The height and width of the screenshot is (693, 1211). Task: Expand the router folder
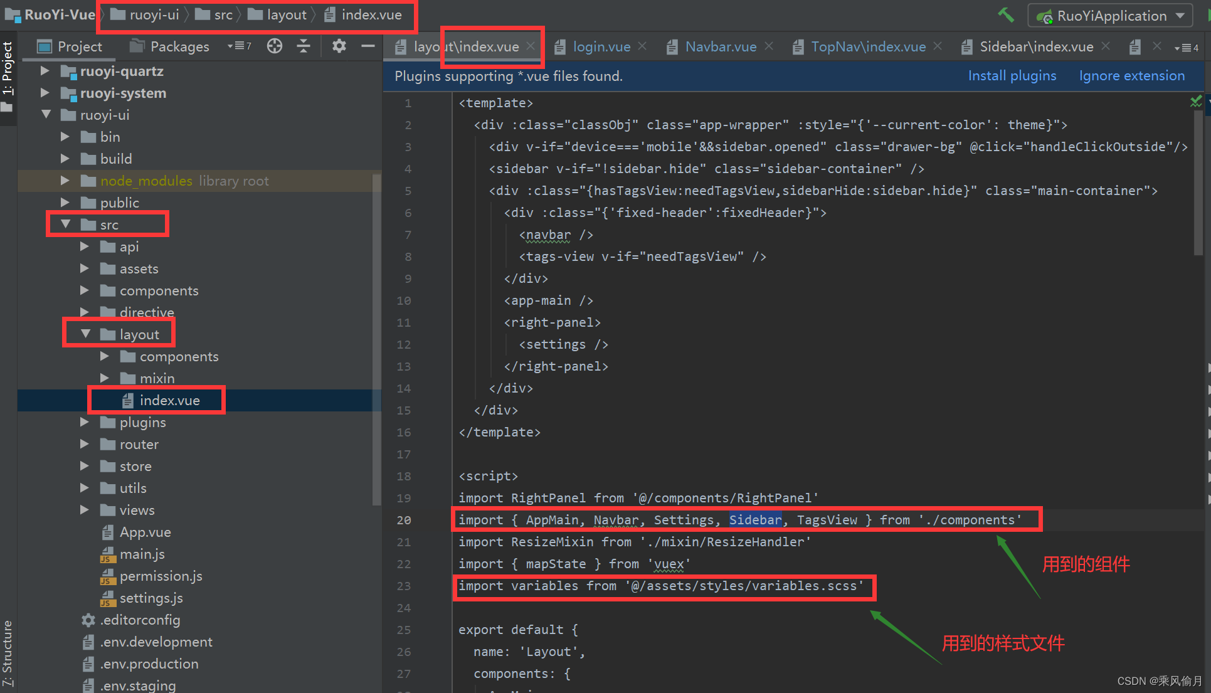coord(84,444)
